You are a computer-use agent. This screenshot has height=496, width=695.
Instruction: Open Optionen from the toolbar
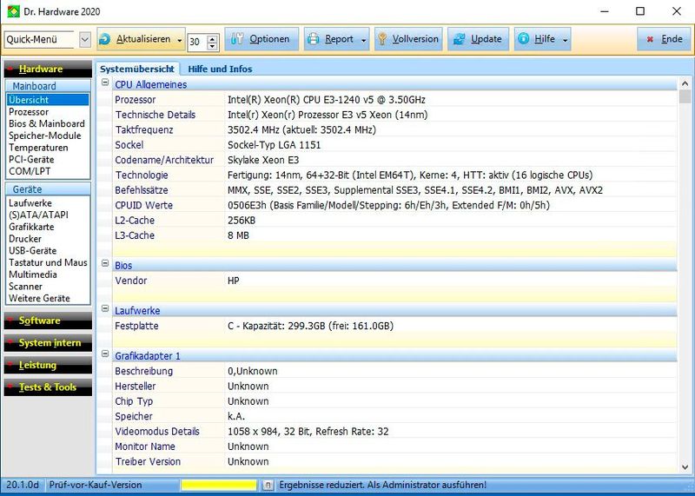pos(261,39)
